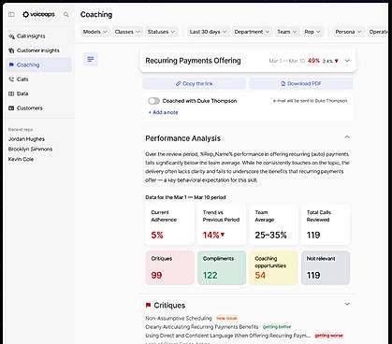The height and width of the screenshot is (344, 392).
Task: Click the Customer insights icon
Action: coord(11,50)
